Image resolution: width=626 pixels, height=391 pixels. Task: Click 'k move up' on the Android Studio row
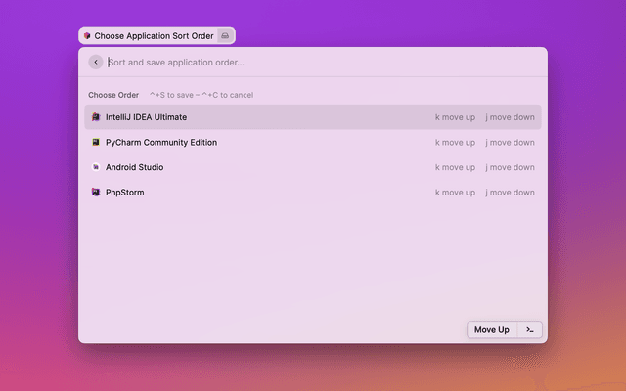coord(455,167)
